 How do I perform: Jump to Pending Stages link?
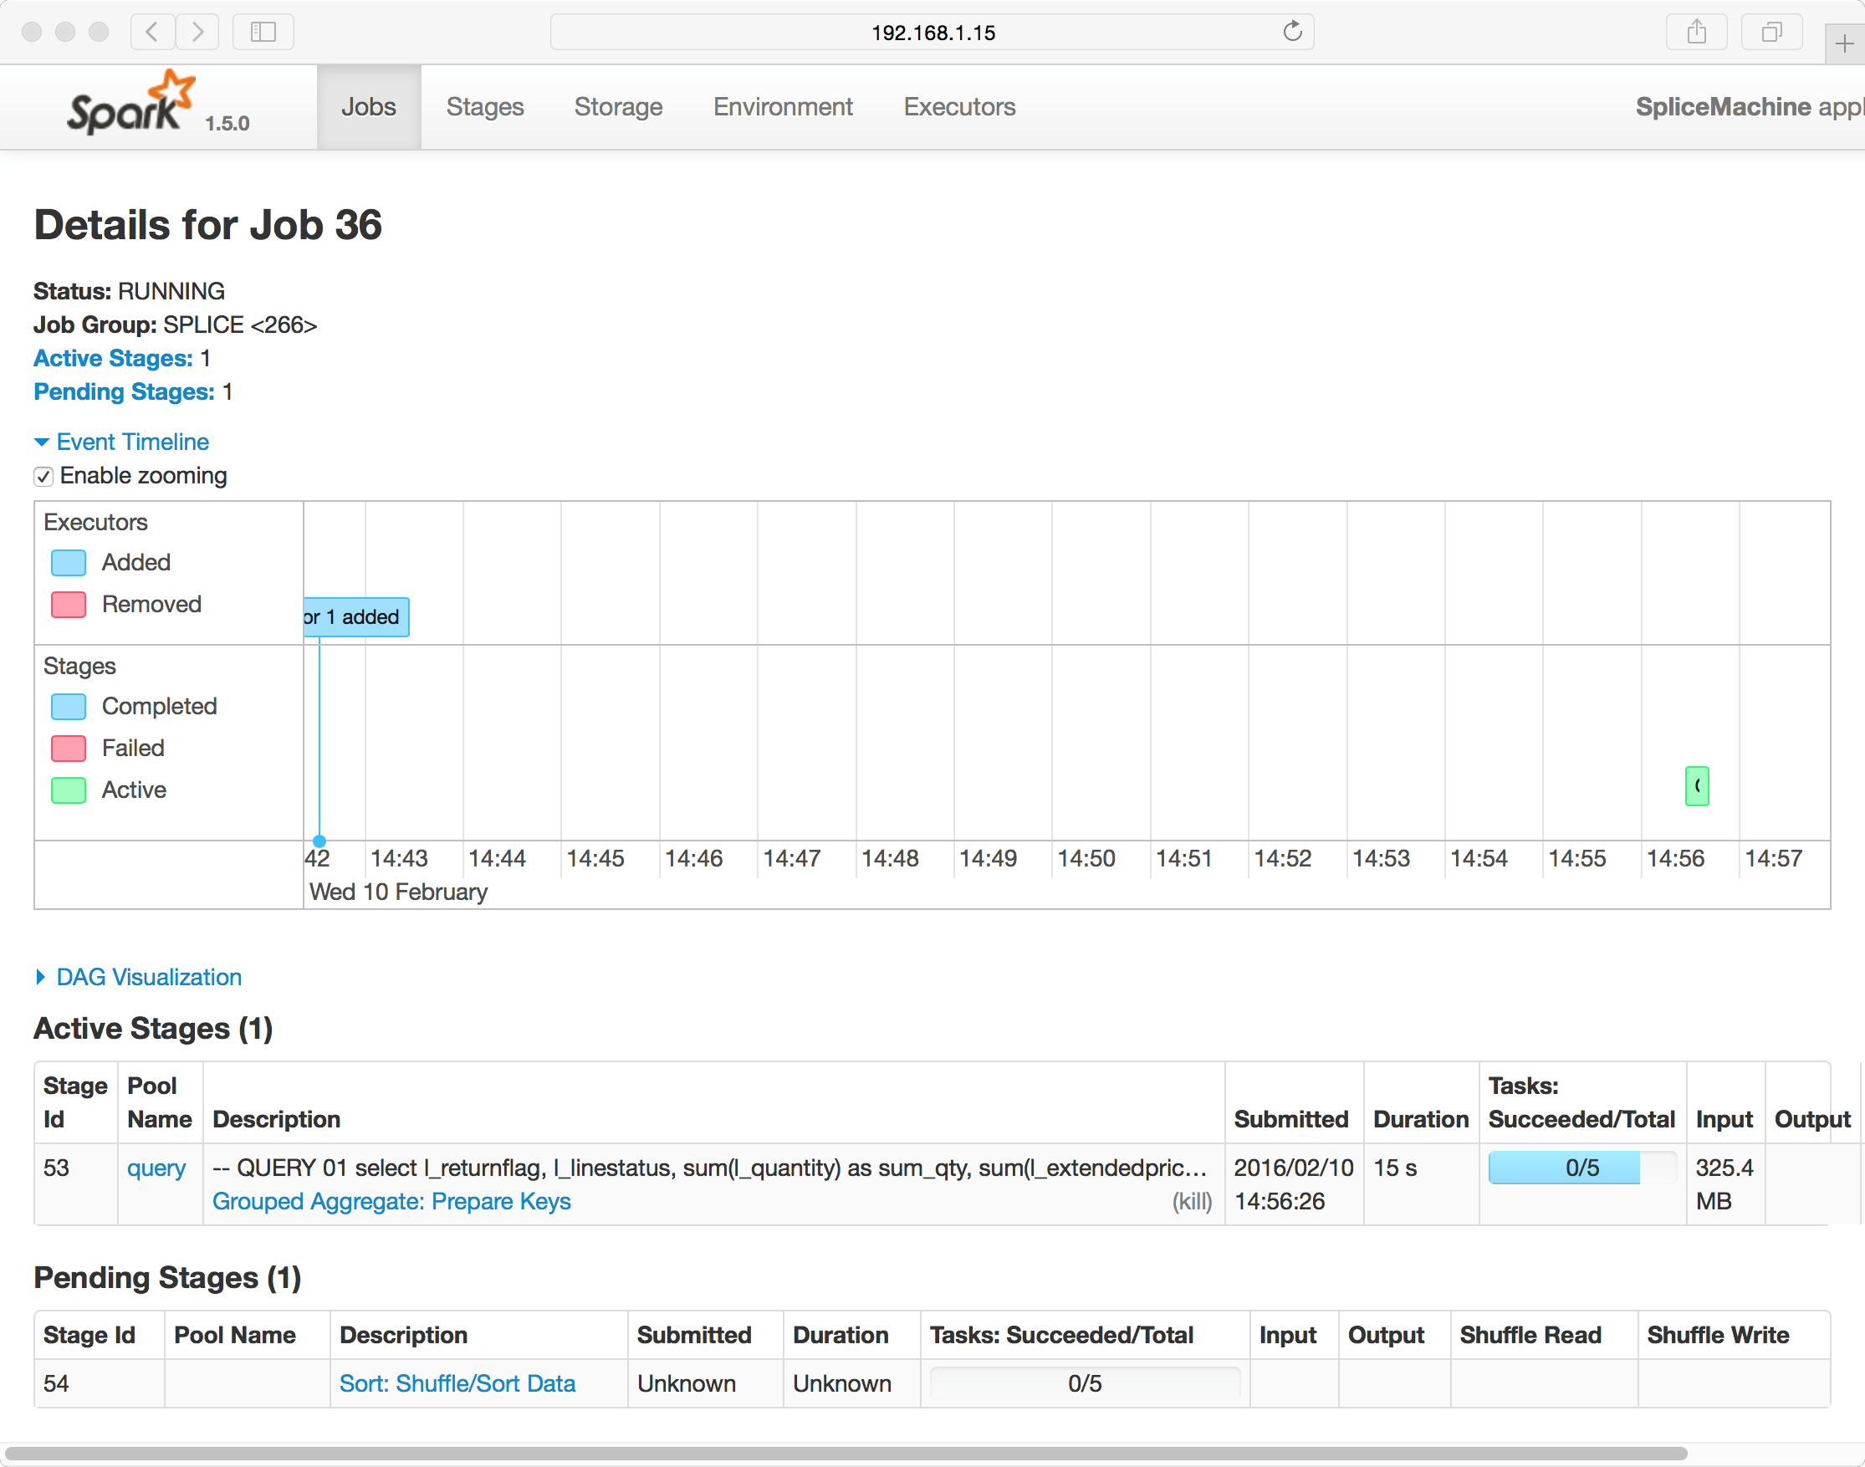124,391
